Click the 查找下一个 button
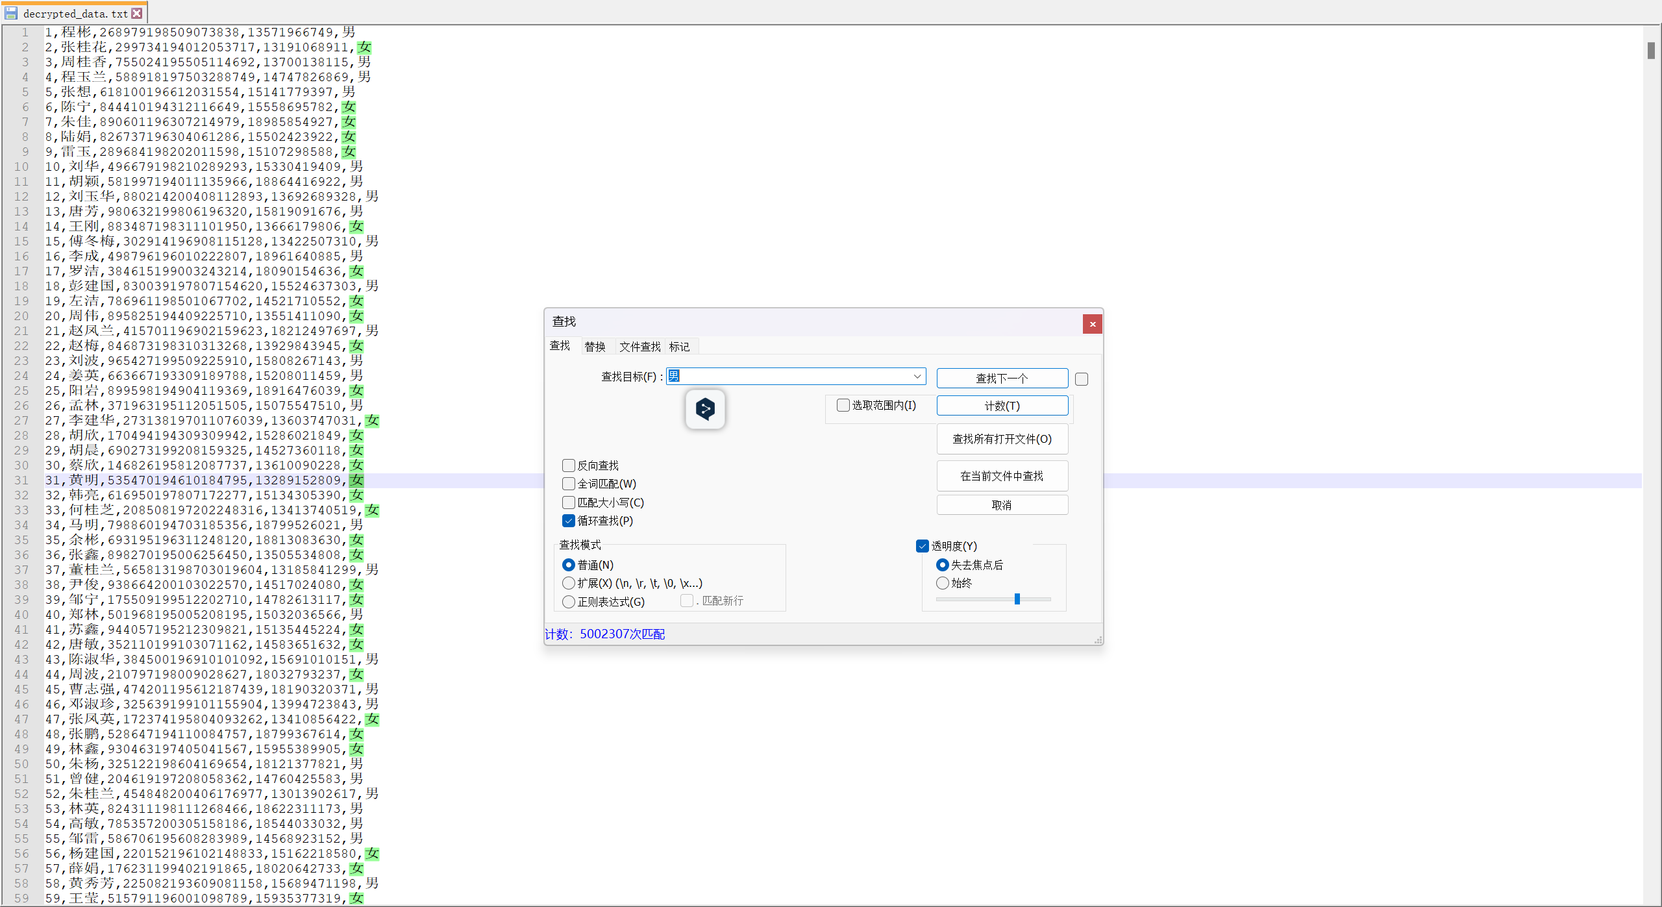Screen dimensions: 1662x907 click(1002, 379)
